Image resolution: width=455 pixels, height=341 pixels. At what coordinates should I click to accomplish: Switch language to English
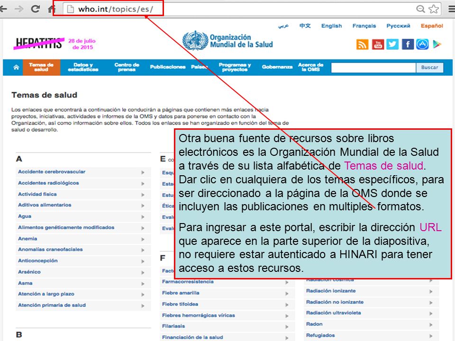(331, 26)
